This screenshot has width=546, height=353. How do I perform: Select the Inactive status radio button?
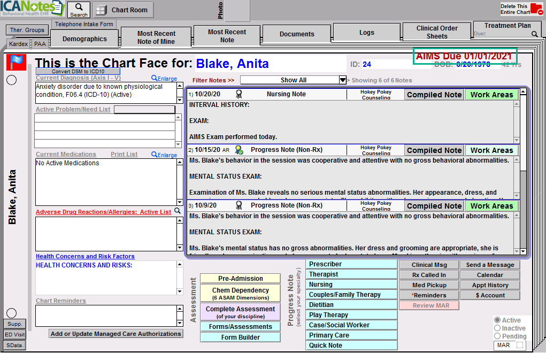(x=497, y=328)
